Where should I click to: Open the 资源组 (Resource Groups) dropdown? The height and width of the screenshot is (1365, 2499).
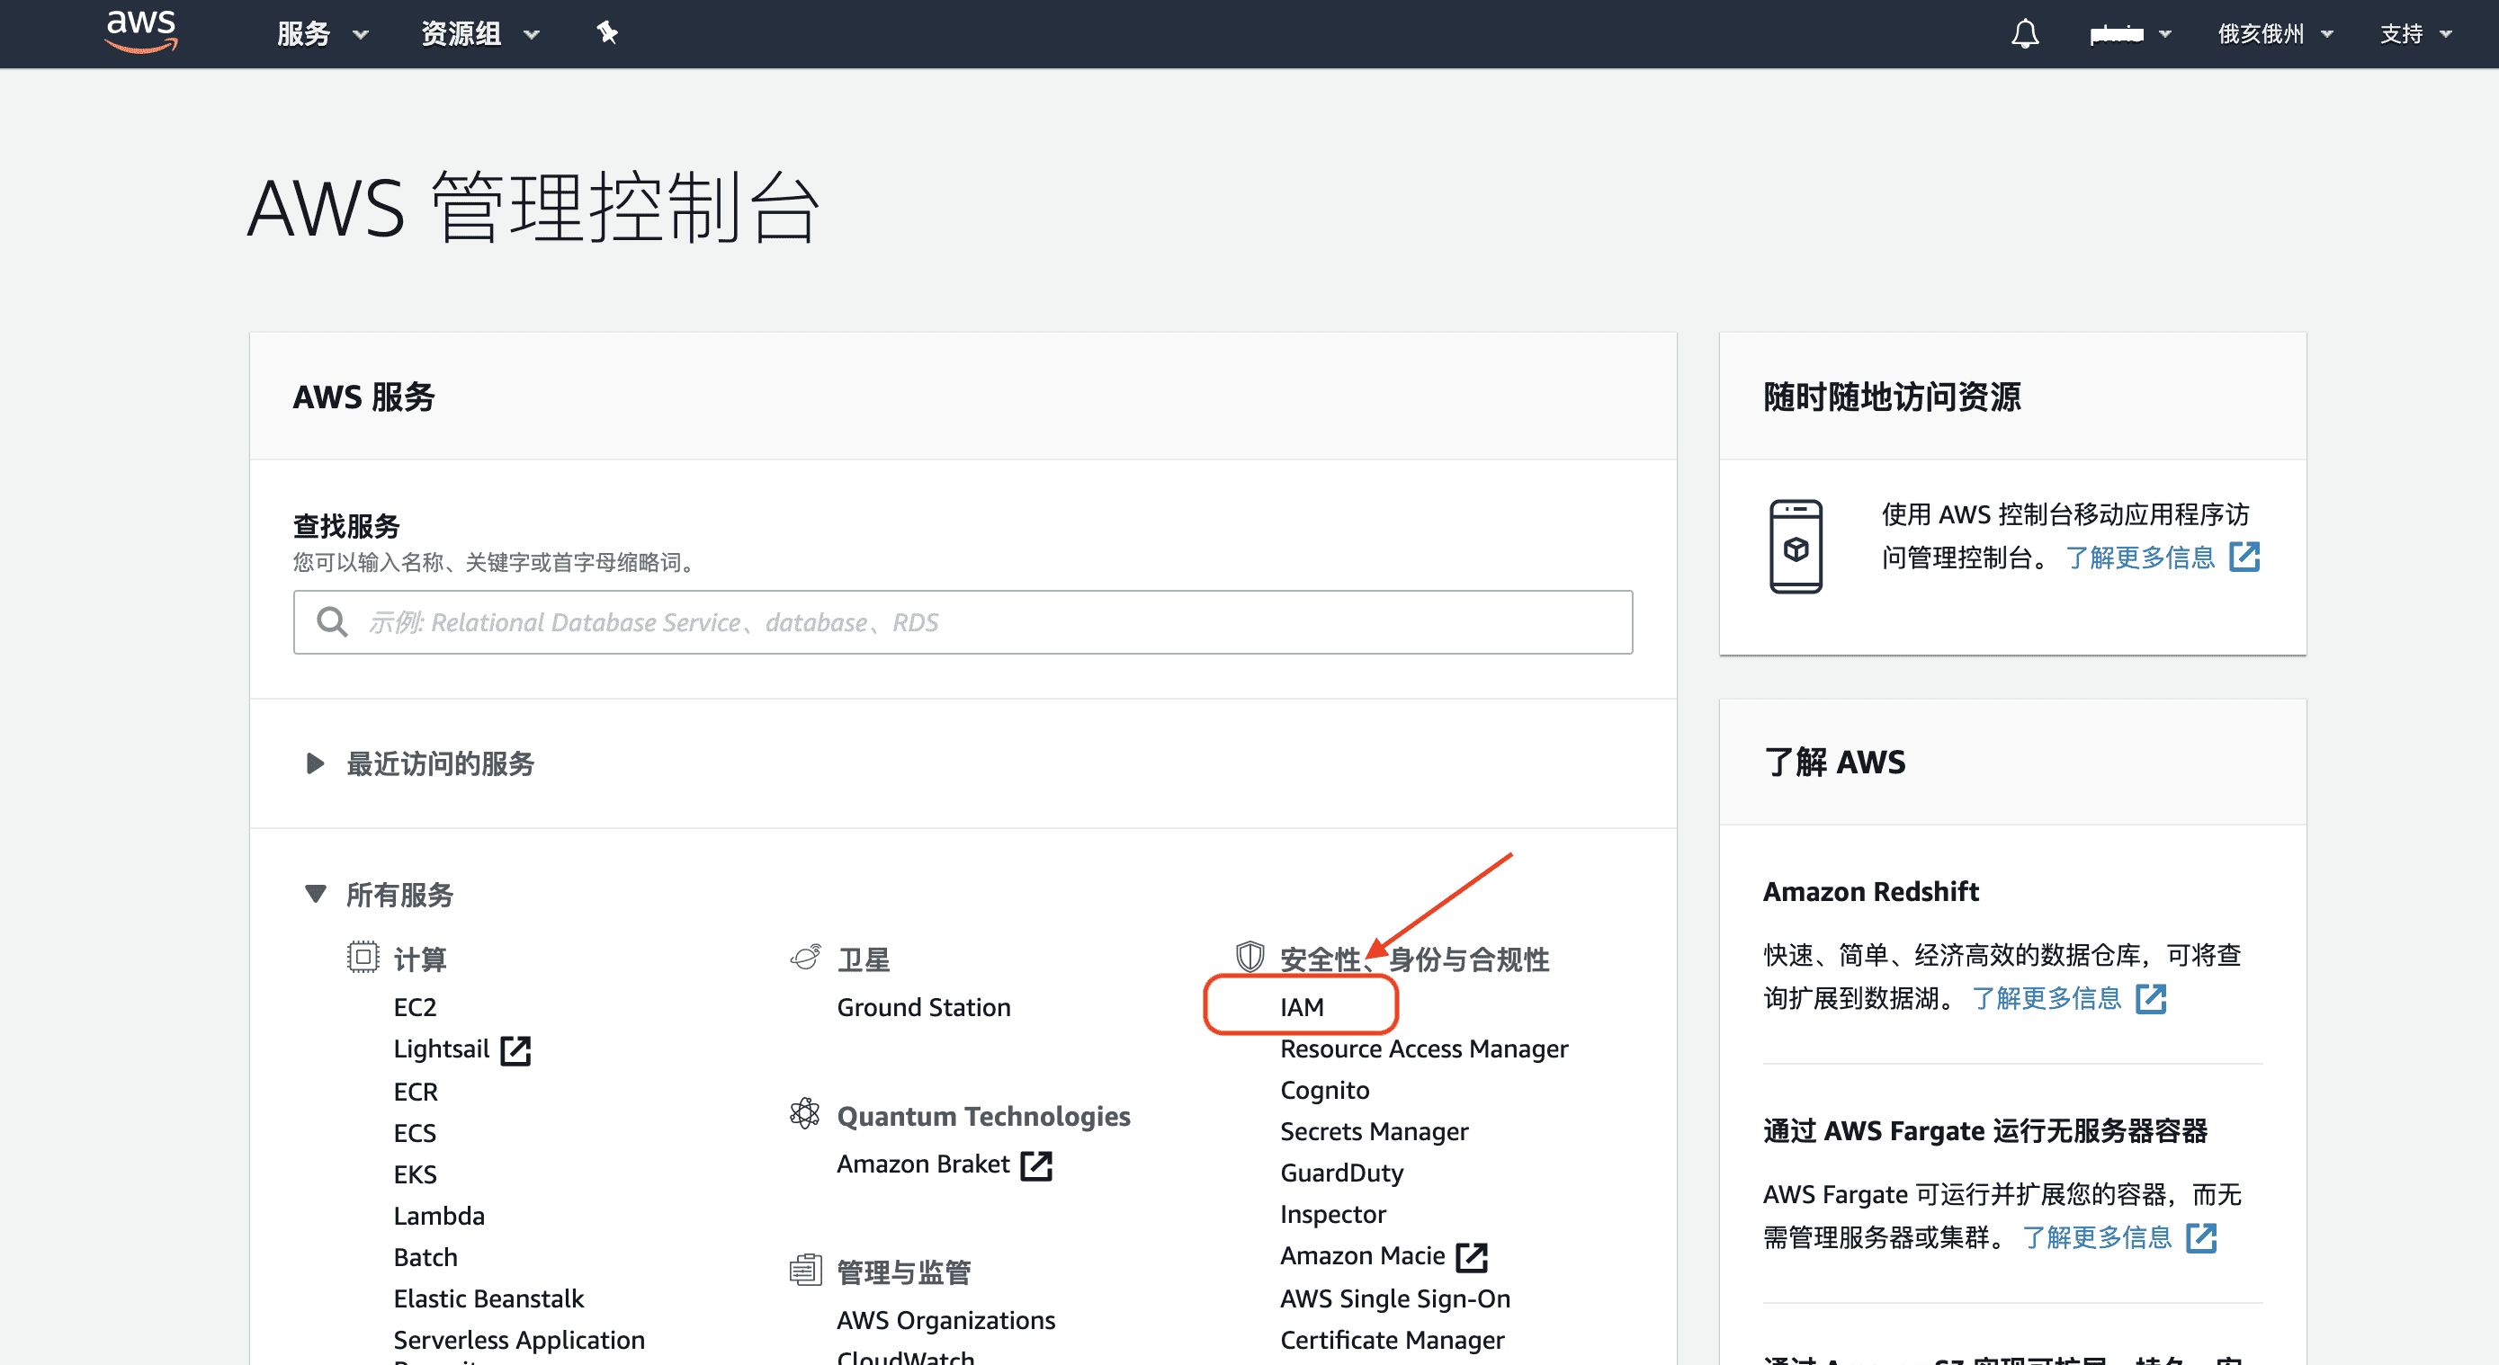(480, 34)
